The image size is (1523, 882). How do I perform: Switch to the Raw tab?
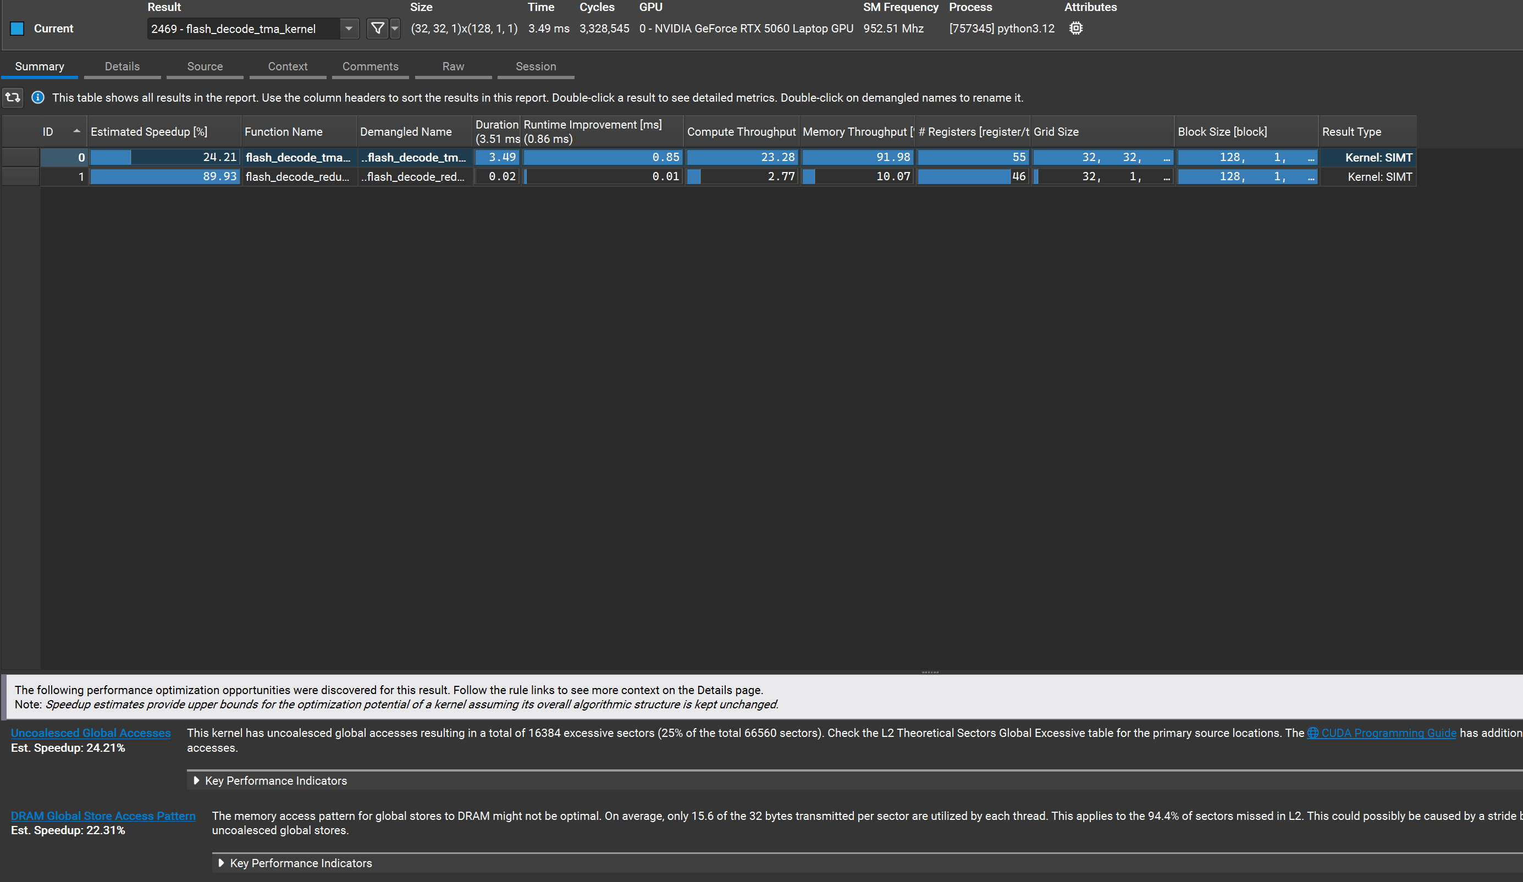click(x=453, y=66)
